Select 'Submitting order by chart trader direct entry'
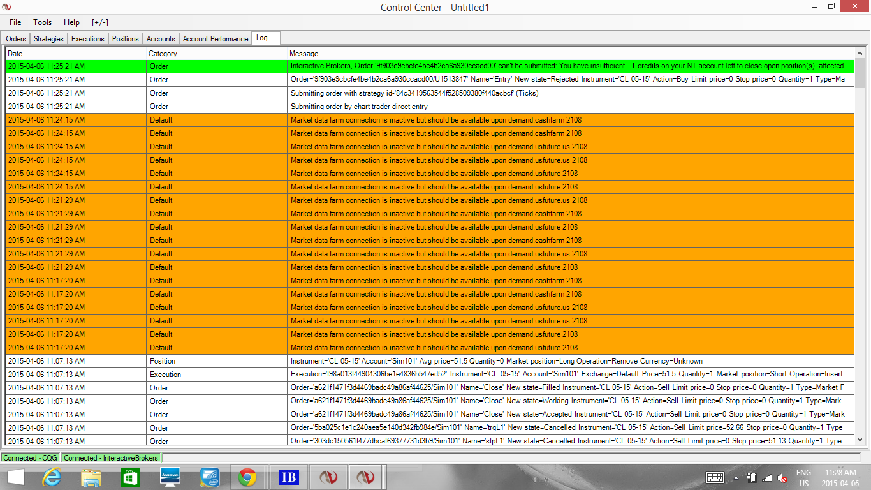 click(x=430, y=107)
